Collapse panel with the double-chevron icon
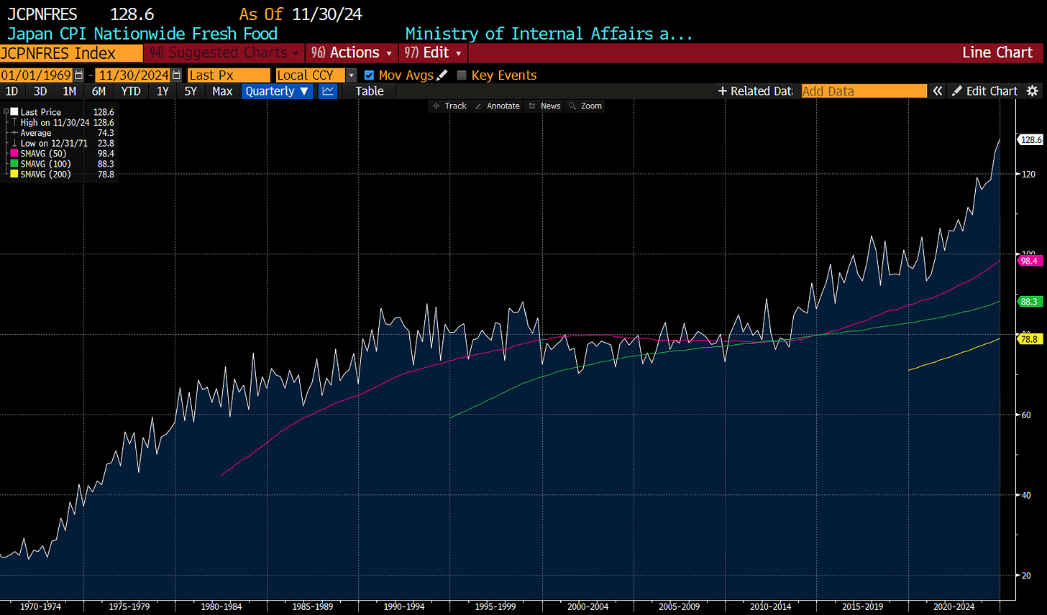Viewport: 1047px width, 615px height. pos(937,91)
